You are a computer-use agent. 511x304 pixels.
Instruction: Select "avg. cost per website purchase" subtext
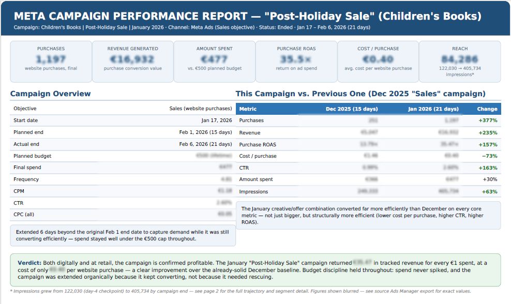point(378,68)
